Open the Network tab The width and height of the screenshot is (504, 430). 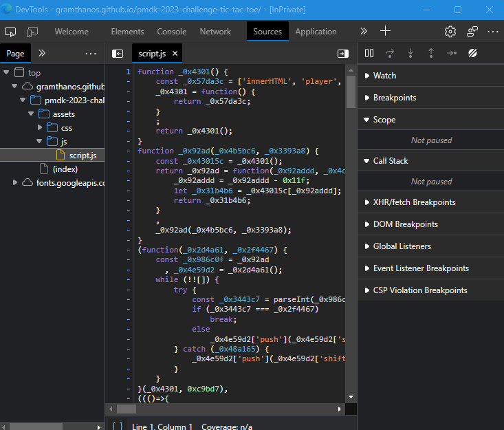click(x=215, y=32)
